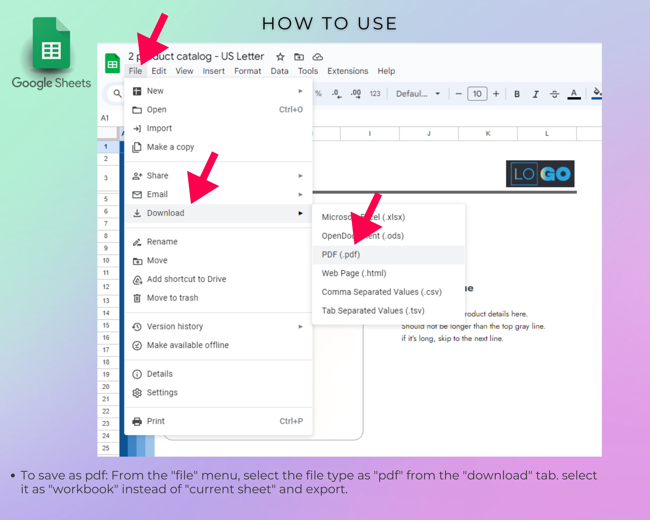Star the spreadsheet
The width and height of the screenshot is (650, 520).
[x=280, y=57]
